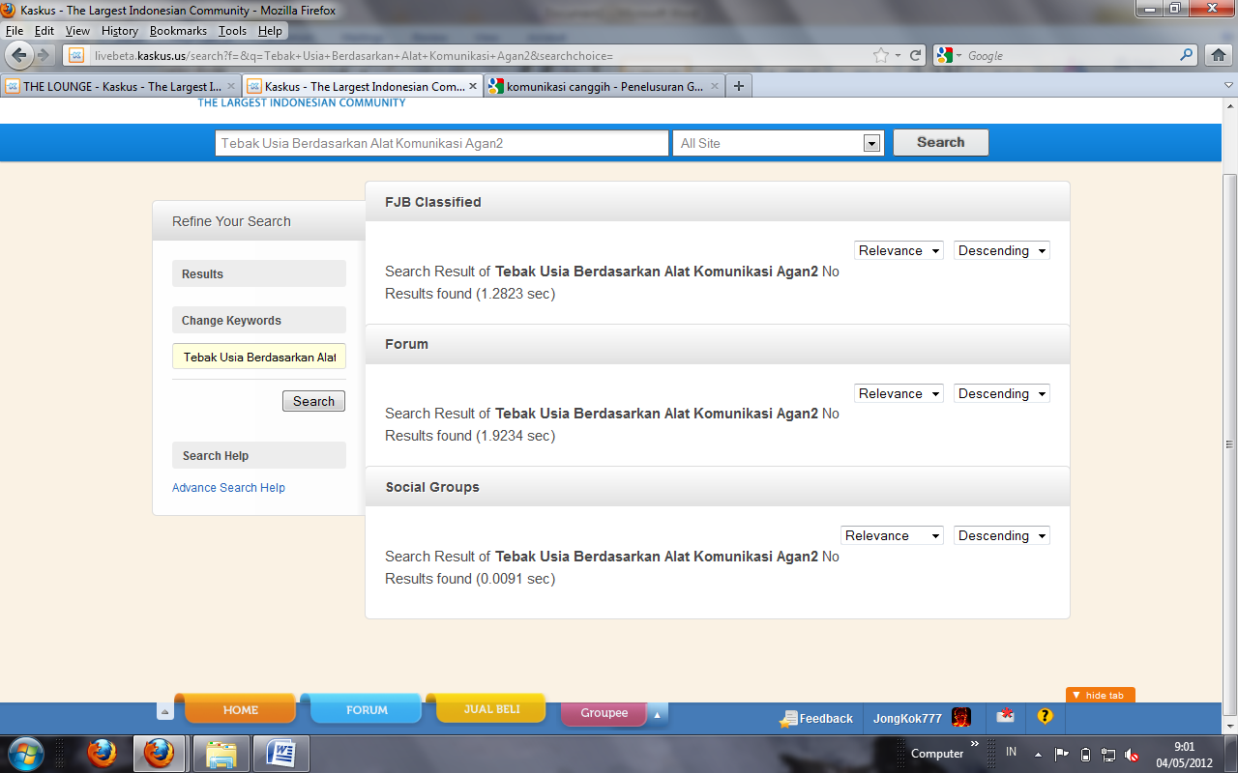Go to JUAL BELI in the bottom bar

[491, 708]
